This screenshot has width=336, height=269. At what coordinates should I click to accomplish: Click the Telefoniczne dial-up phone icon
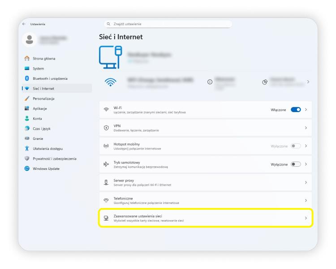tap(106, 200)
